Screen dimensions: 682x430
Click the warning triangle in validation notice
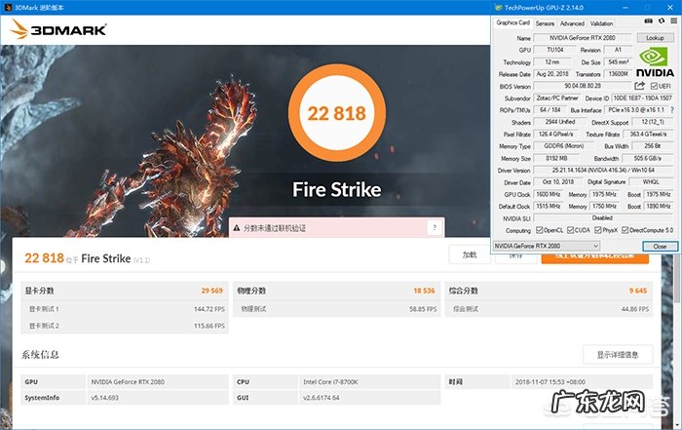[237, 228]
